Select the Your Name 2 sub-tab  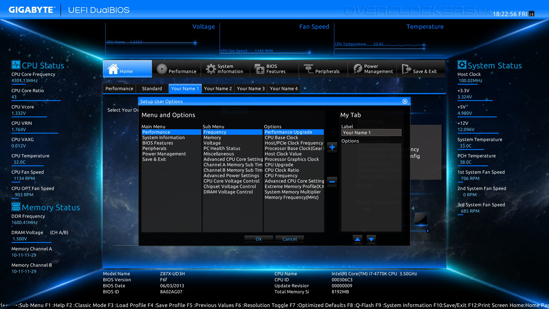[218, 88]
